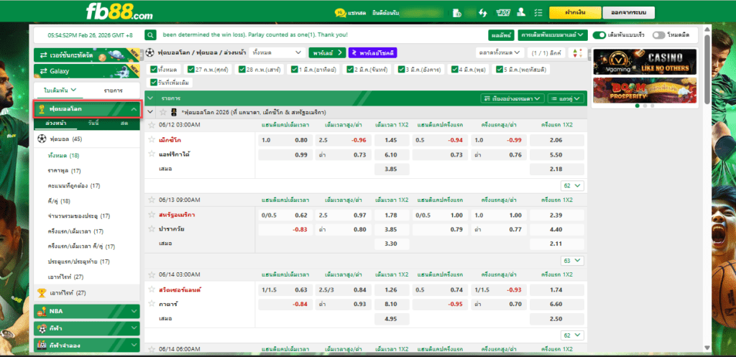Viewport: 736px width, 357px height.
Task: Collapse the ฟุตบอลโลก sidebar section
Action: click(134, 109)
